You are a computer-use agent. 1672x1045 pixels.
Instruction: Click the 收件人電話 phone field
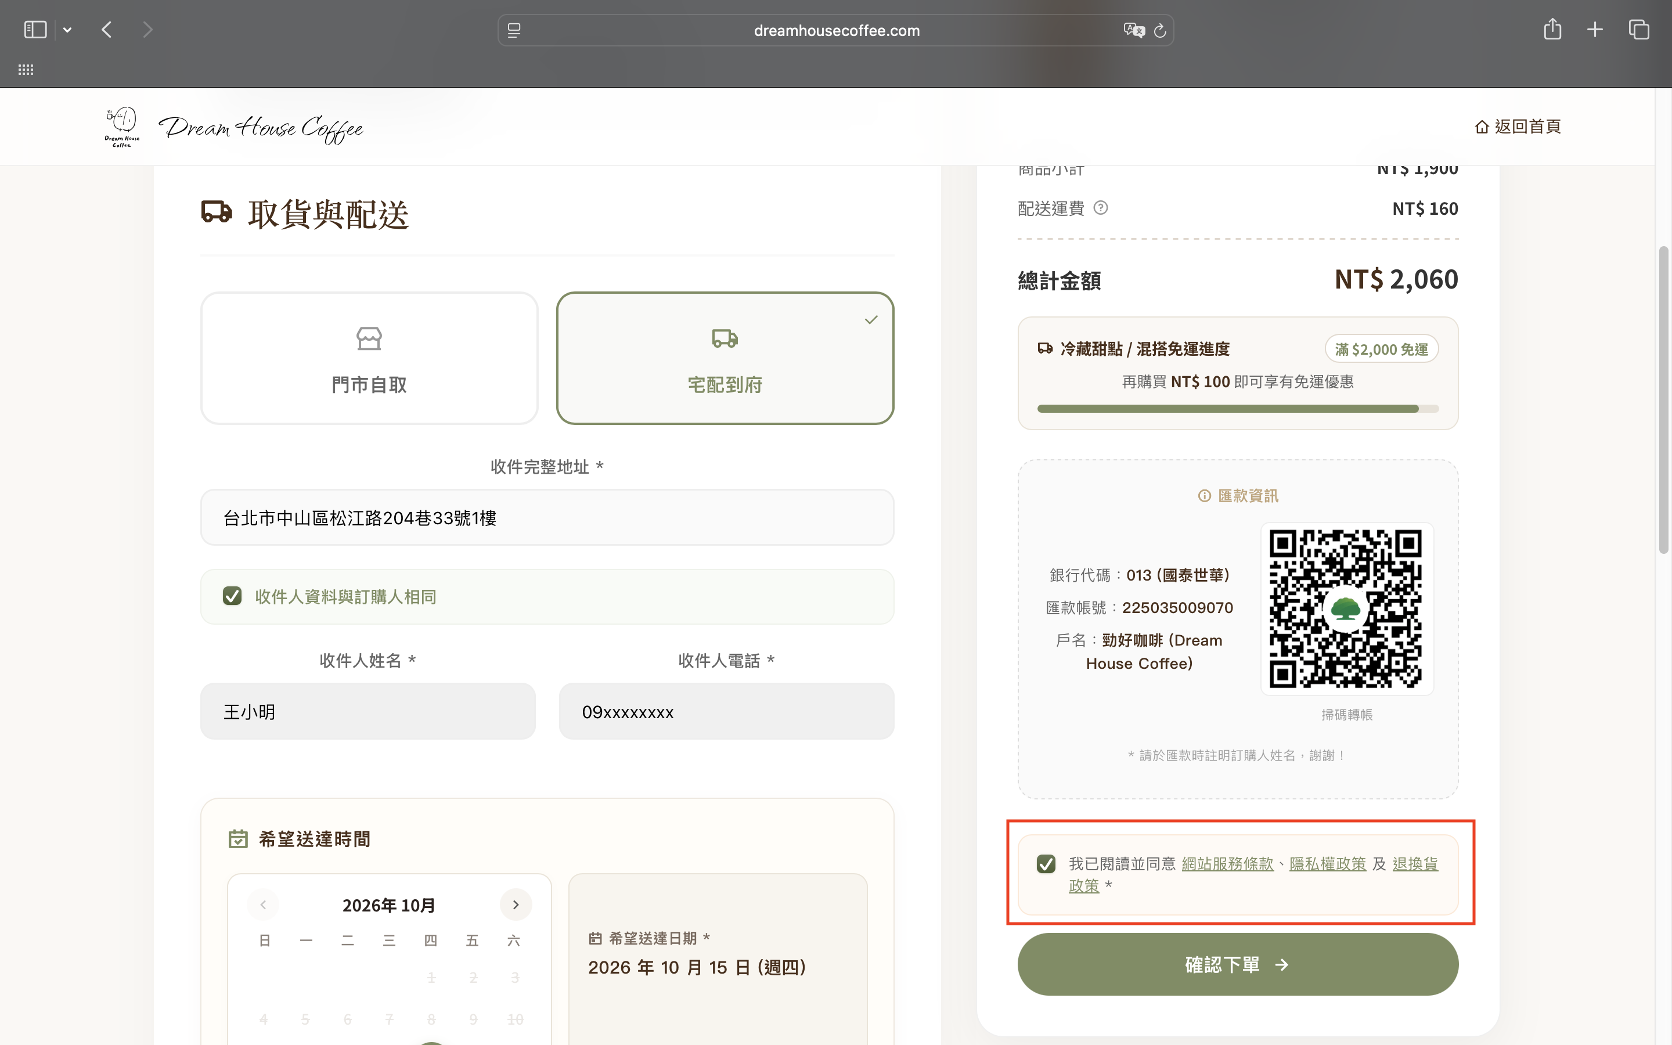pos(726,711)
